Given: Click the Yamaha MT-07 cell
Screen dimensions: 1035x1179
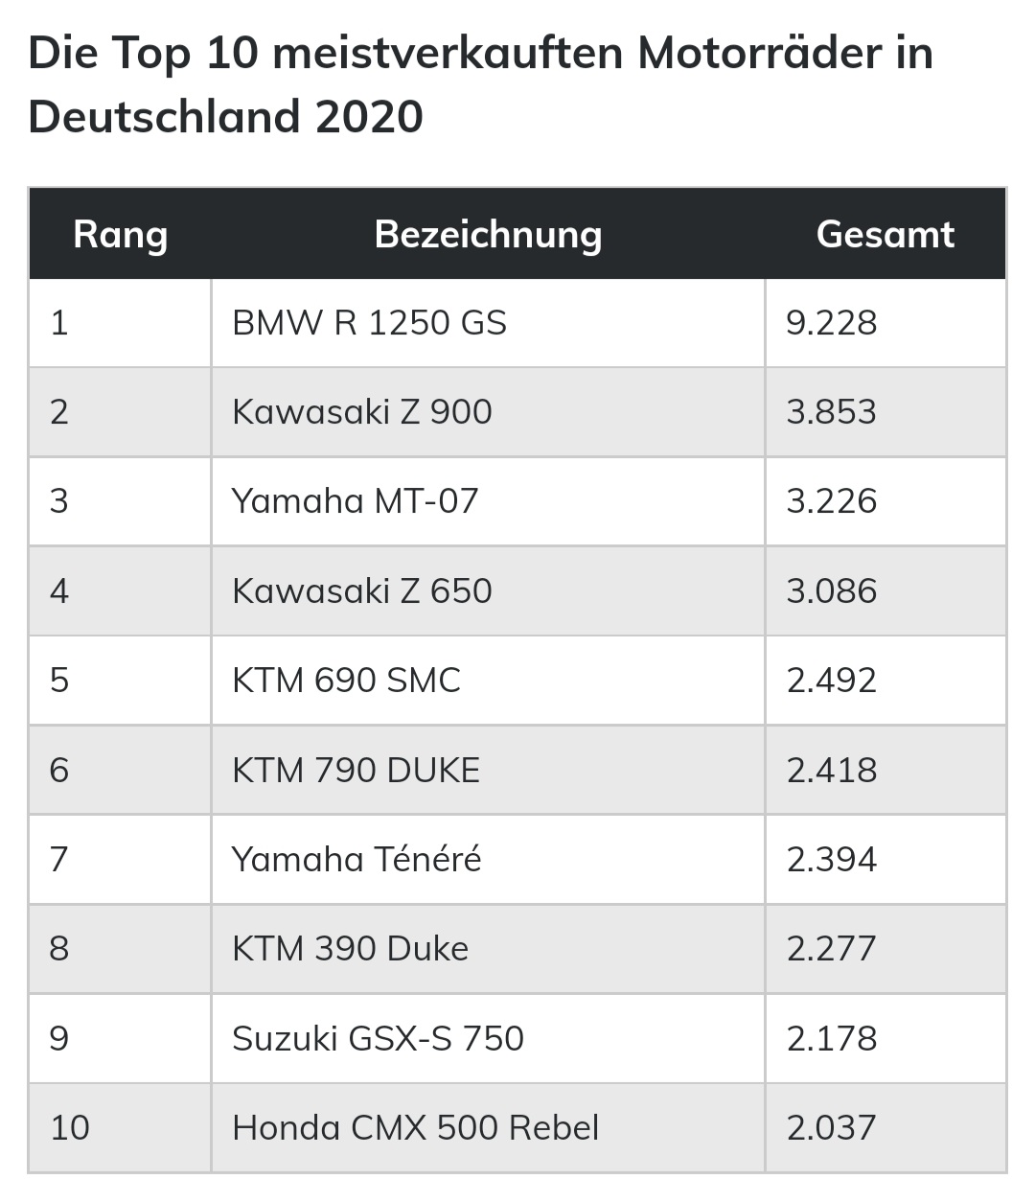Looking at the screenshot, I should click(x=355, y=501).
